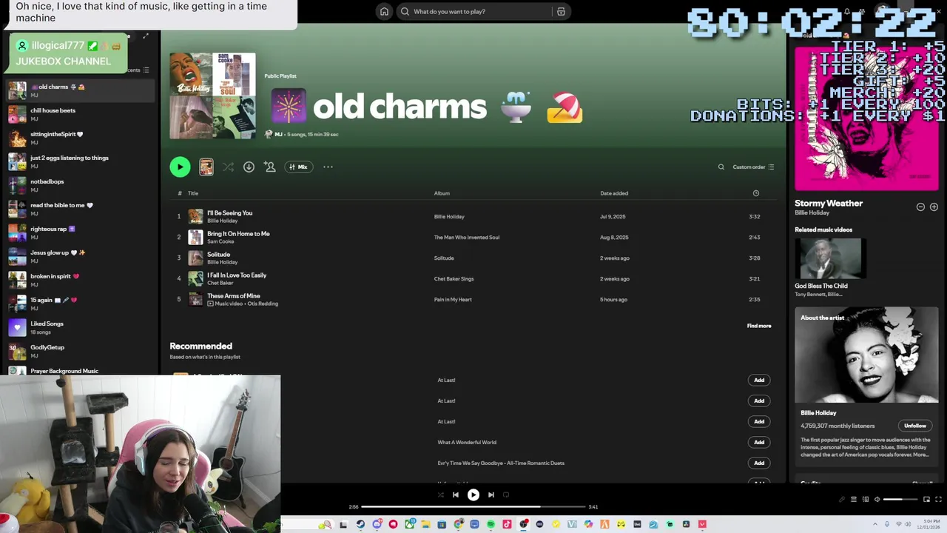This screenshot has height=533, width=947.
Task: Mute with the speaker volume icon
Action: point(877,499)
